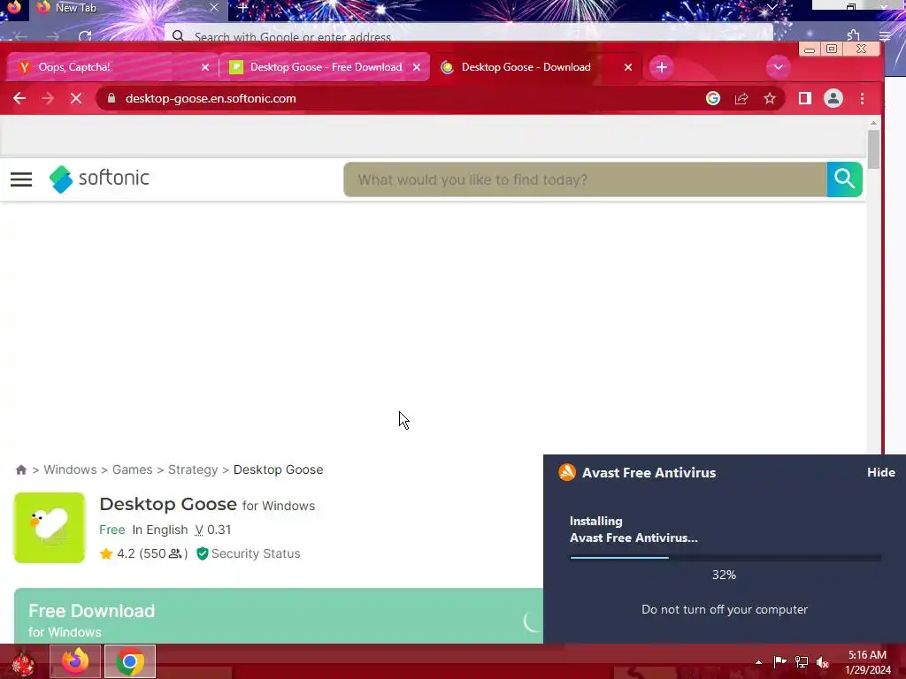Click the Softonic logo

[99, 179]
